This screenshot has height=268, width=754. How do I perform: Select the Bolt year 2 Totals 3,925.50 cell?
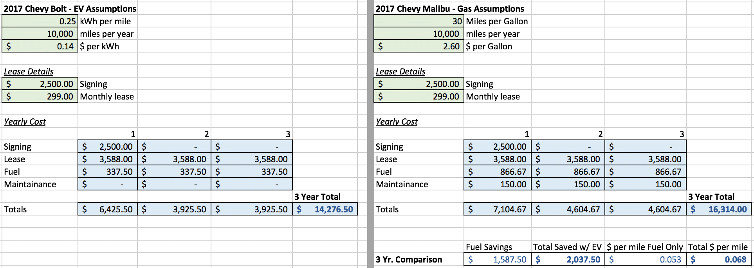pos(174,209)
